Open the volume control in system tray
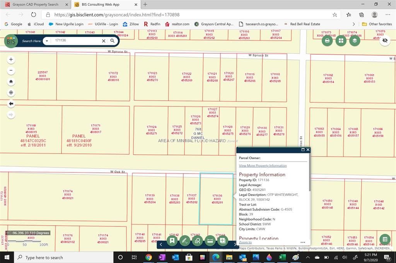This screenshot has height=263, width=396. (x=345, y=258)
